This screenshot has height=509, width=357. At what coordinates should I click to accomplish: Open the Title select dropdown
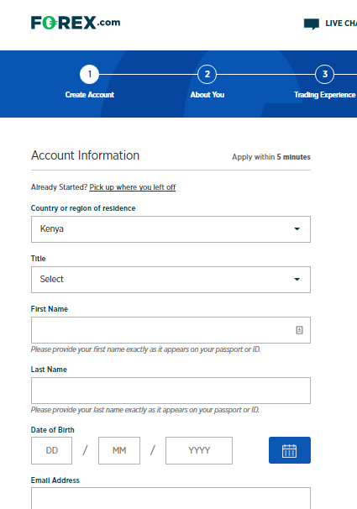171,280
